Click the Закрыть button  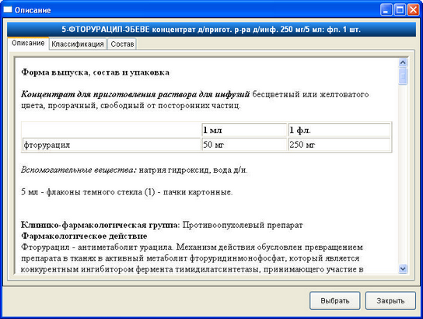390,300
